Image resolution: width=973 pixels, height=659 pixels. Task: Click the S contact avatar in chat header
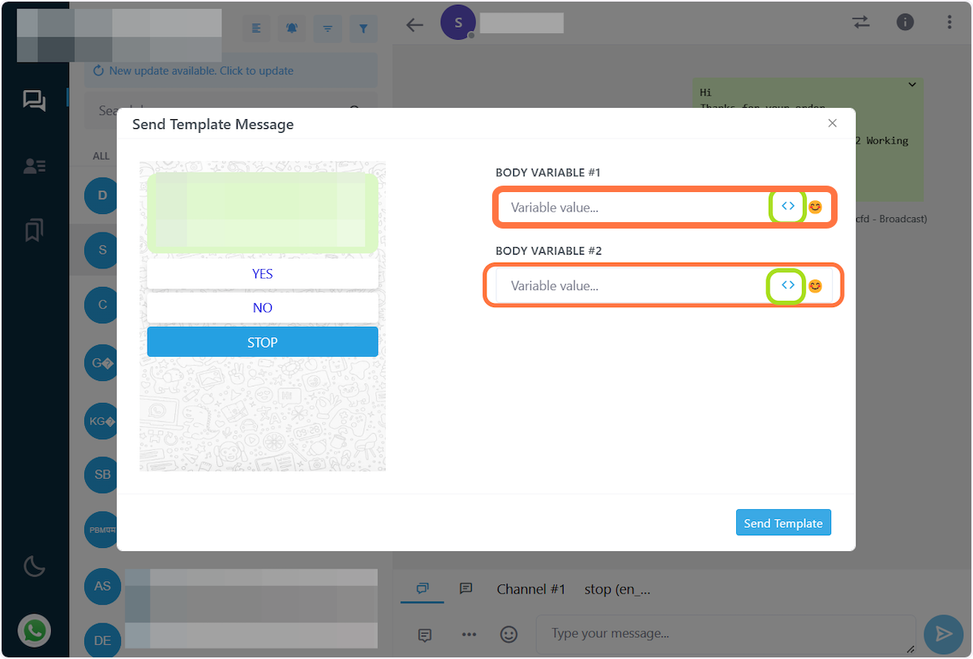[458, 23]
